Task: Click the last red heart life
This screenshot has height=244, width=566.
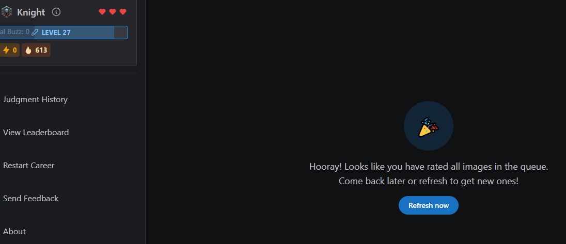Action: [123, 12]
